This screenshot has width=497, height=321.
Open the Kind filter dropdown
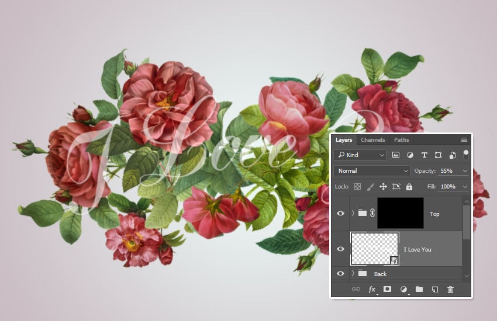tap(360, 155)
